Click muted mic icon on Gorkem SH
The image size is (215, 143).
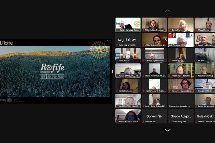[143, 122]
